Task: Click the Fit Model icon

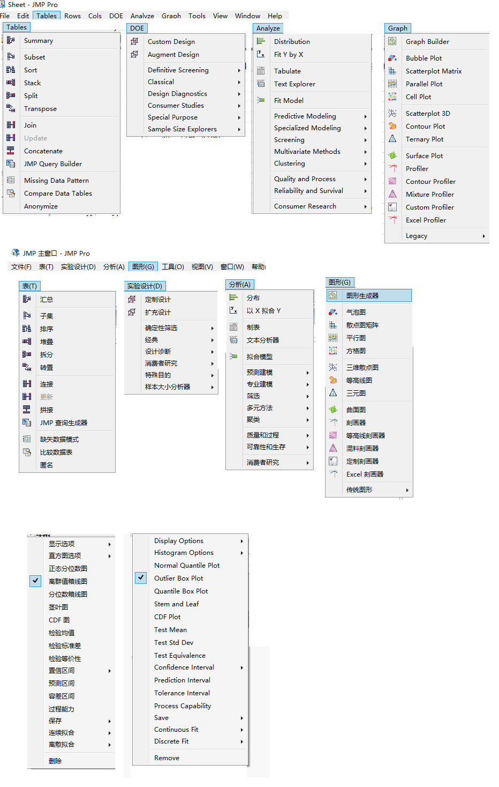Action: pyautogui.click(x=261, y=100)
